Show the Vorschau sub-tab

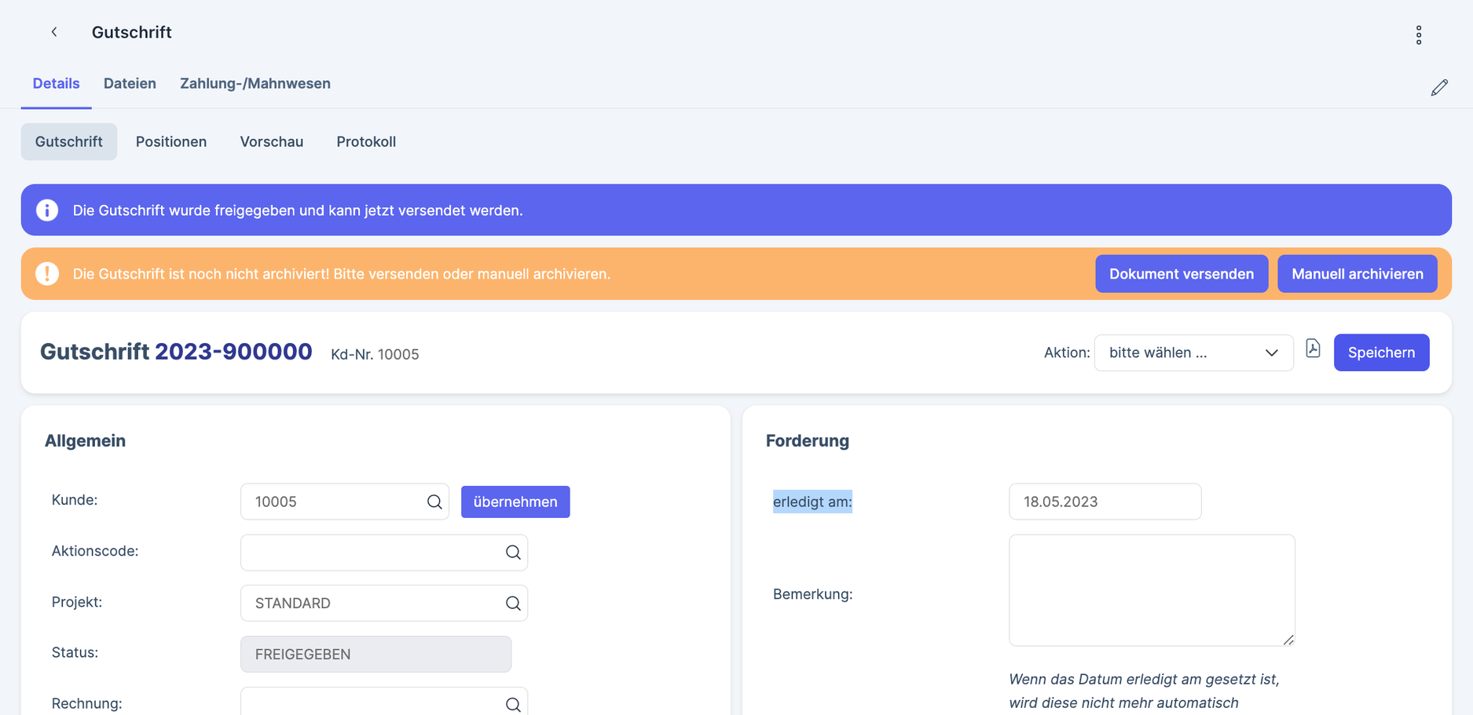[271, 142]
